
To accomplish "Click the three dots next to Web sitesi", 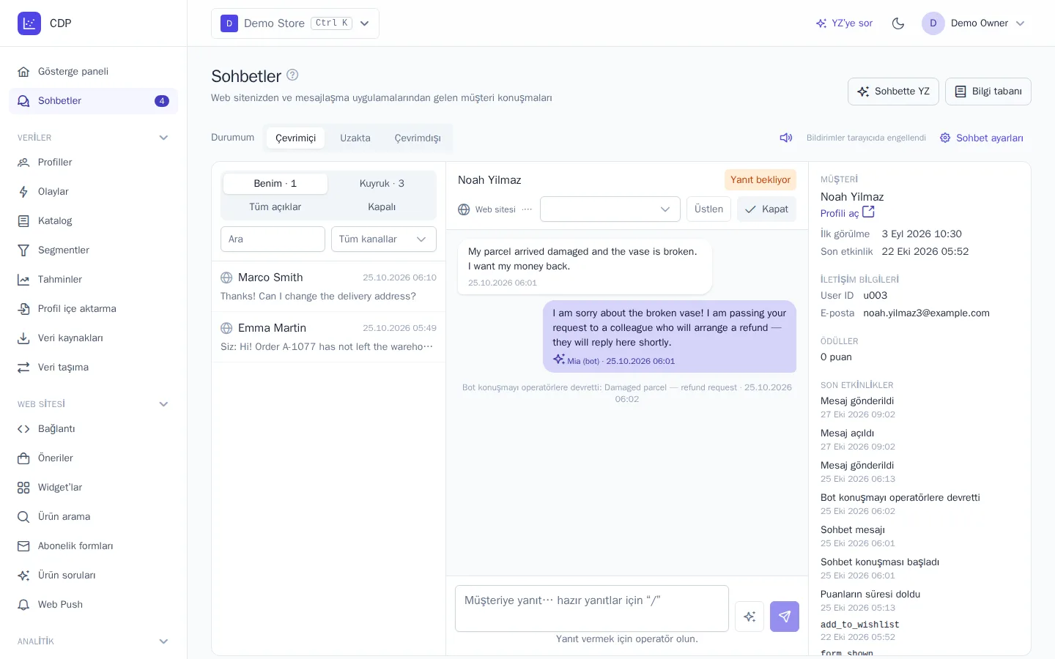I will tap(527, 209).
